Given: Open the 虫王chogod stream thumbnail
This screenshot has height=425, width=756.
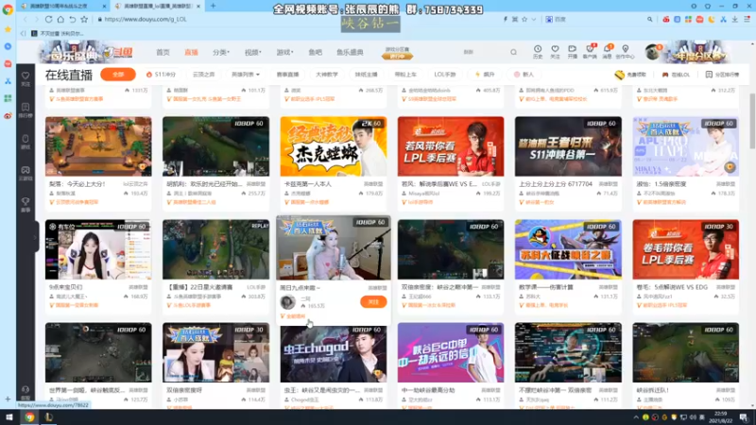Looking at the screenshot, I should (x=334, y=352).
